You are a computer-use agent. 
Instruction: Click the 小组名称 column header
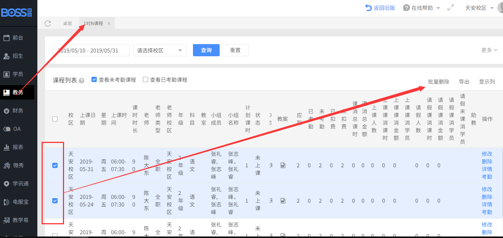233,119
